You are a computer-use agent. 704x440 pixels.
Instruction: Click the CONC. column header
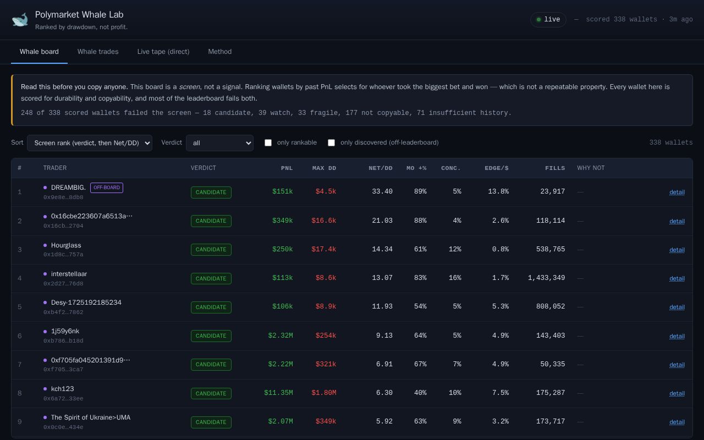click(x=451, y=168)
